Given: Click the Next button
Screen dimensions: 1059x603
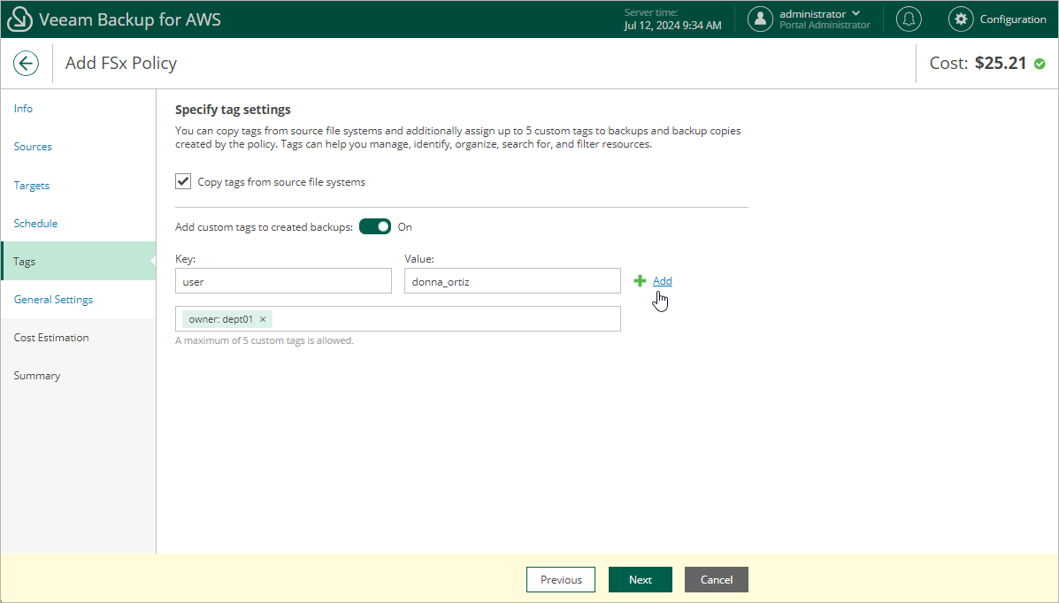Looking at the screenshot, I should pyautogui.click(x=641, y=579).
